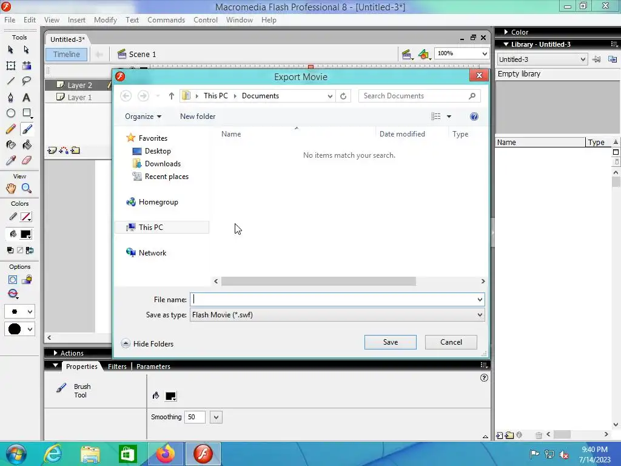Select the Zoom magnifier tool
The image size is (621, 466).
[x=27, y=188]
